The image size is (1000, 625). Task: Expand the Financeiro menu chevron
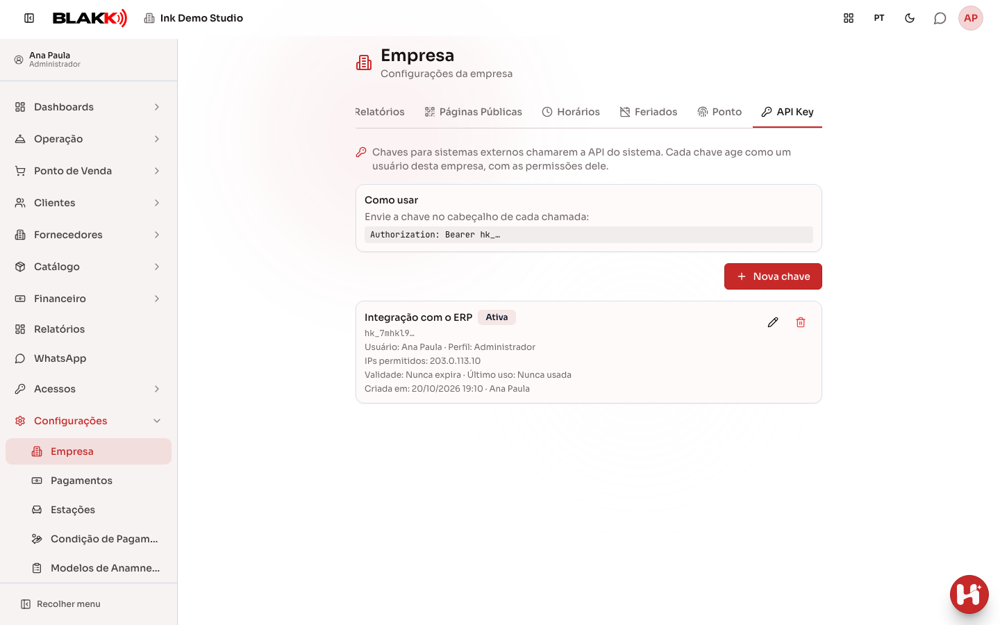(x=157, y=299)
